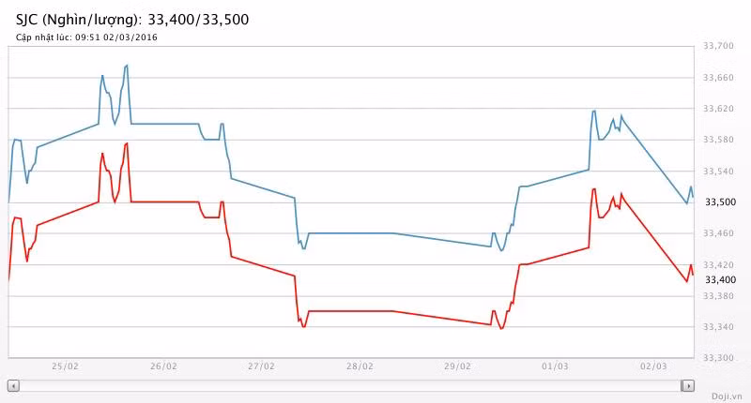Image resolution: width=751 pixels, height=403 pixels.
Task: Click the 29/02 date label
Action: [457, 366]
